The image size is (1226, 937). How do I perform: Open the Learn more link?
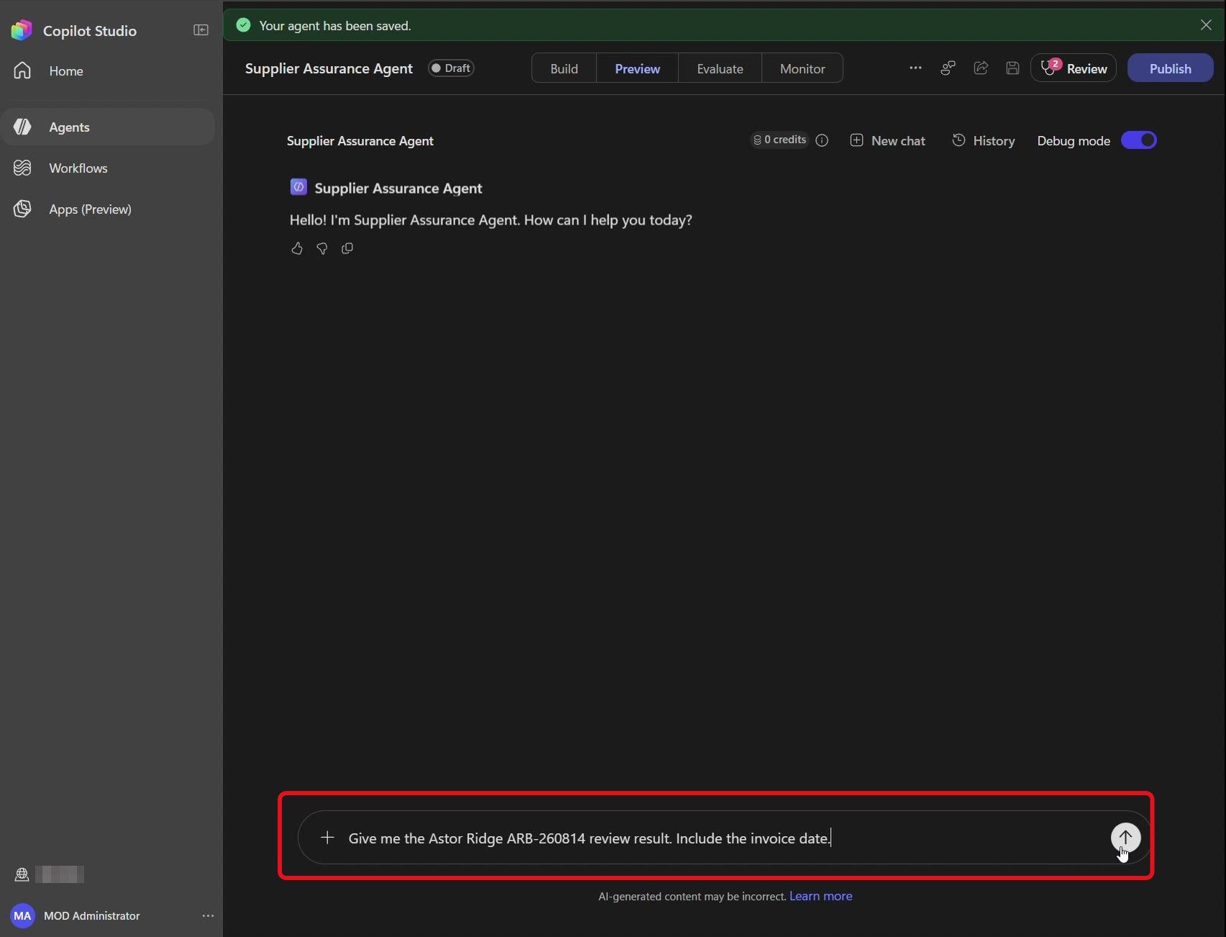coord(820,896)
